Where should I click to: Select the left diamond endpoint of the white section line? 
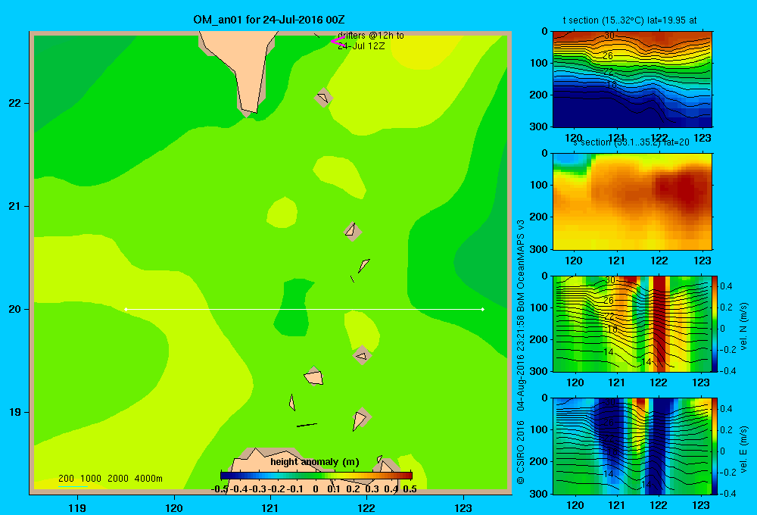(126, 309)
